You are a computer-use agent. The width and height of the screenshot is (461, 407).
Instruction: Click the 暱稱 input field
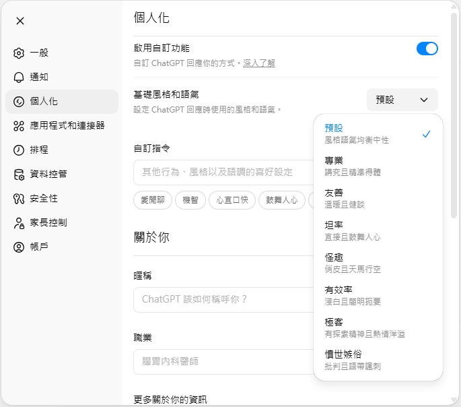[x=222, y=299]
